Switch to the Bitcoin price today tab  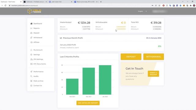coord(86,2)
